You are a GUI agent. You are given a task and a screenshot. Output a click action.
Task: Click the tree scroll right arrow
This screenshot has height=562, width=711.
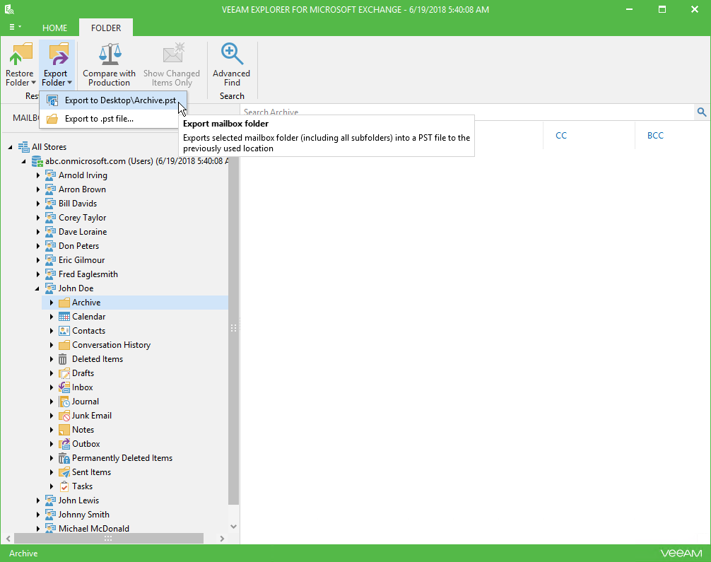pyautogui.click(x=222, y=539)
